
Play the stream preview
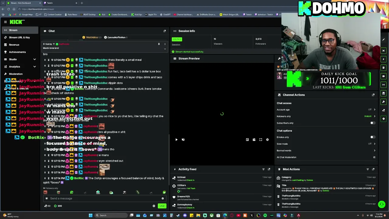(176, 140)
